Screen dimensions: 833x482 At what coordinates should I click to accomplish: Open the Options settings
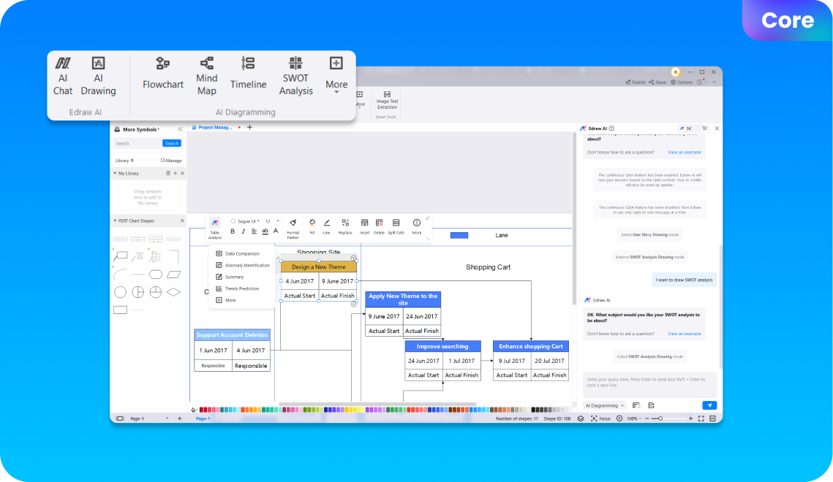(x=682, y=83)
